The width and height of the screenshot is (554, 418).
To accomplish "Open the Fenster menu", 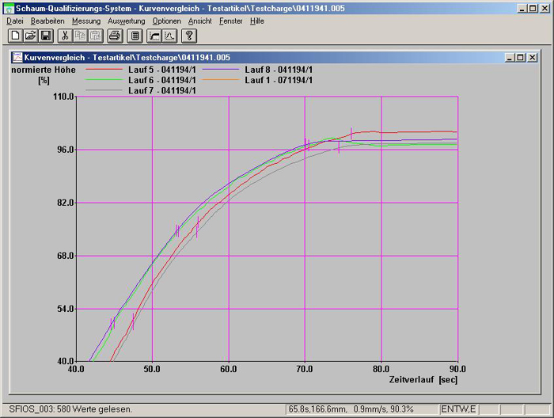I will click(x=231, y=21).
